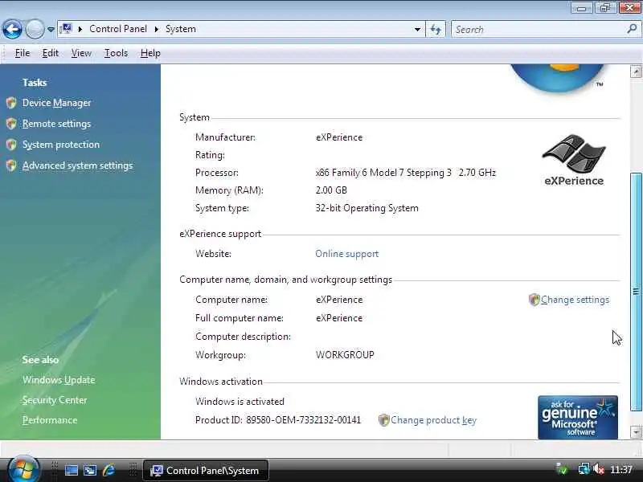Open Device Manager from Tasks
This screenshot has height=482, width=643.
click(56, 103)
